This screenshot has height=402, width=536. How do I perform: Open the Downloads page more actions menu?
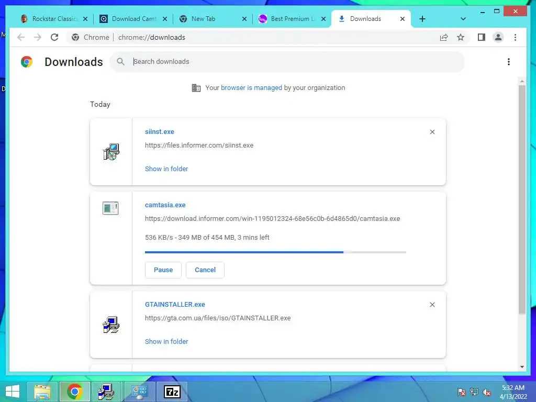(509, 62)
